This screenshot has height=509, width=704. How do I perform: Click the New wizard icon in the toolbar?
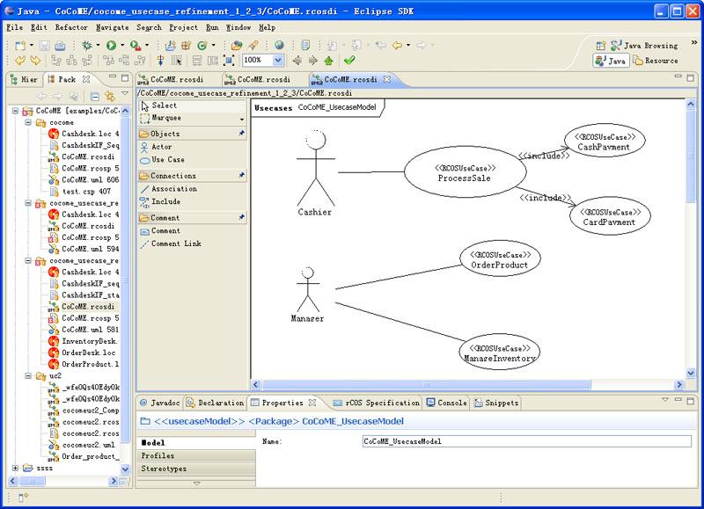[x=20, y=46]
